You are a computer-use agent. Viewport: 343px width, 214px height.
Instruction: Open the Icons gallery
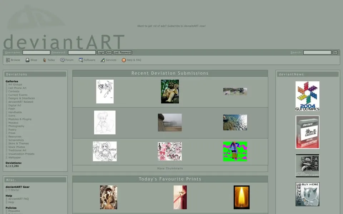[11, 116]
